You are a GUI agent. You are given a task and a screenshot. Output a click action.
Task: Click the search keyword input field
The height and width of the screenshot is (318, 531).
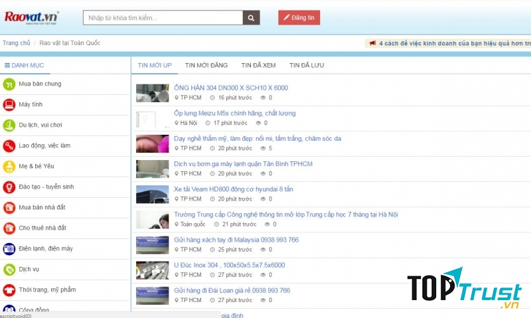[x=163, y=18]
